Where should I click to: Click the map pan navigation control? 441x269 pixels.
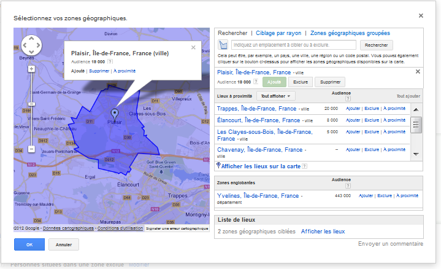pos(31,45)
